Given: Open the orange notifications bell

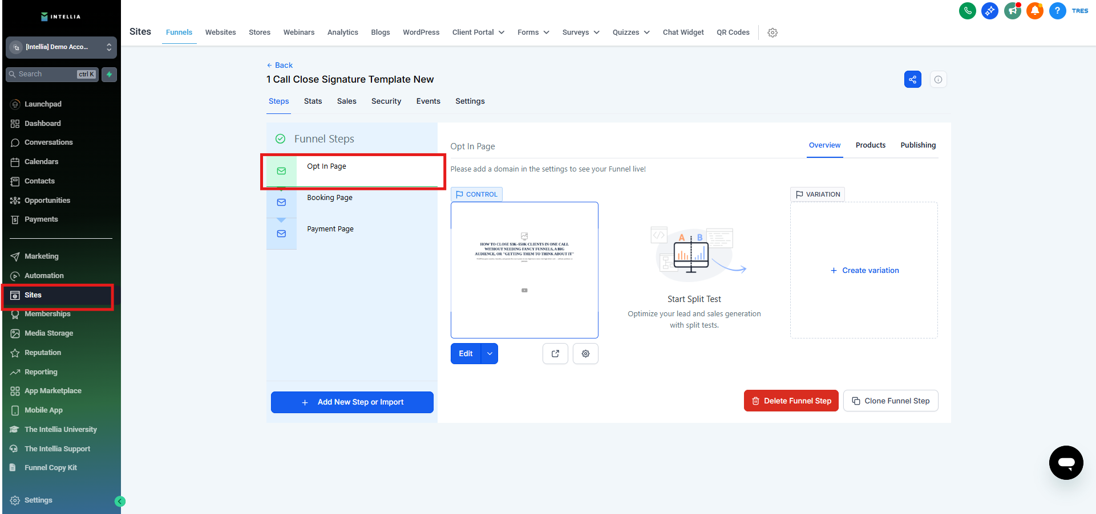Looking at the screenshot, I should tap(1034, 11).
